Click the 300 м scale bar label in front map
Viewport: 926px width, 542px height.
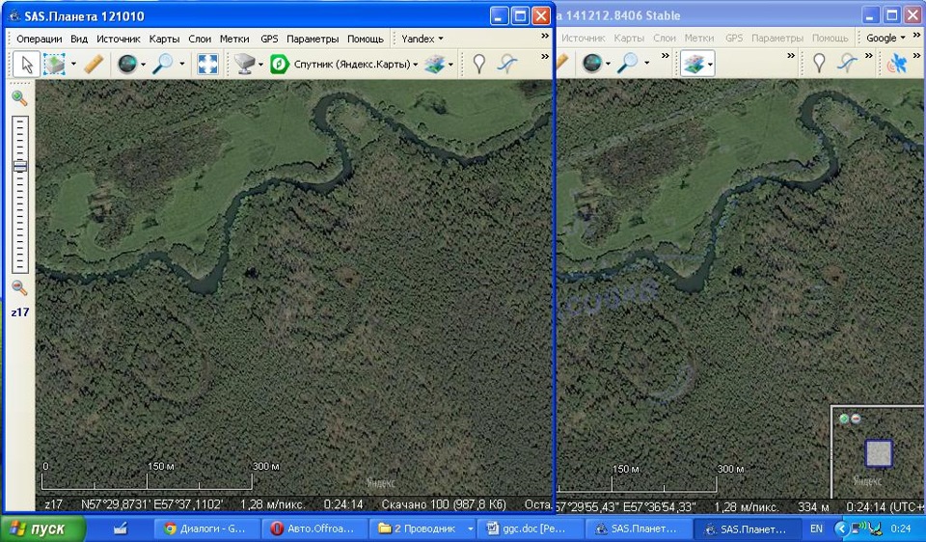(x=266, y=467)
